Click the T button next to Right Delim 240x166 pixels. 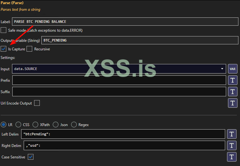point(232,145)
